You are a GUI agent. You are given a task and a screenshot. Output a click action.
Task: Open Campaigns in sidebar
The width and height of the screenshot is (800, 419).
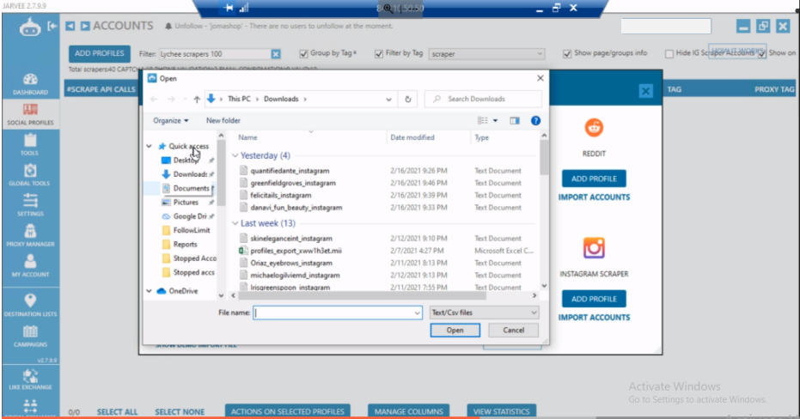click(30, 336)
